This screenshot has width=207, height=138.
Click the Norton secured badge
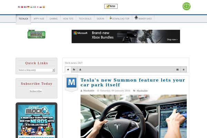[111, 6]
